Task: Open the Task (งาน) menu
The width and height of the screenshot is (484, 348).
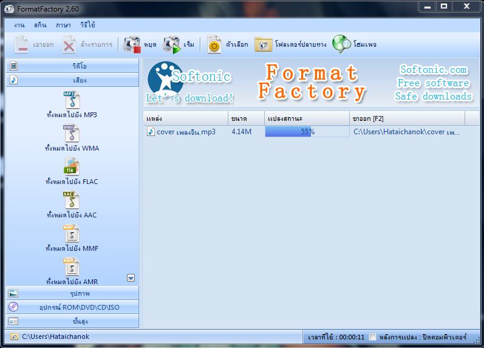Action: pos(19,26)
